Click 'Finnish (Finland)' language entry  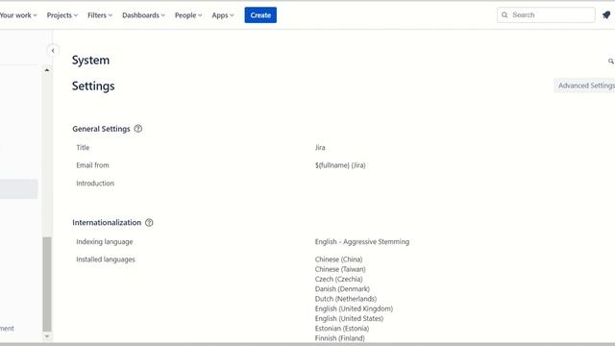click(x=339, y=338)
